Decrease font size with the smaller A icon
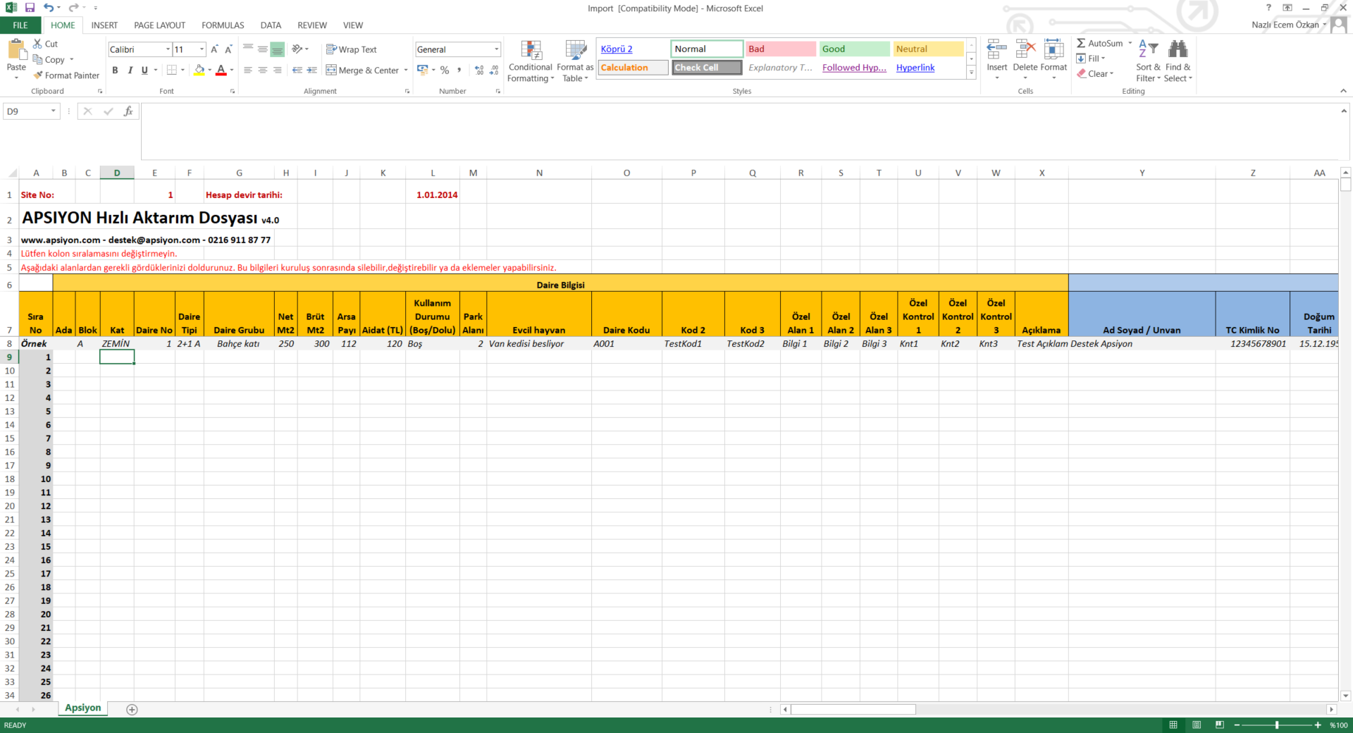The width and height of the screenshot is (1353, 733). coord(228,49)
